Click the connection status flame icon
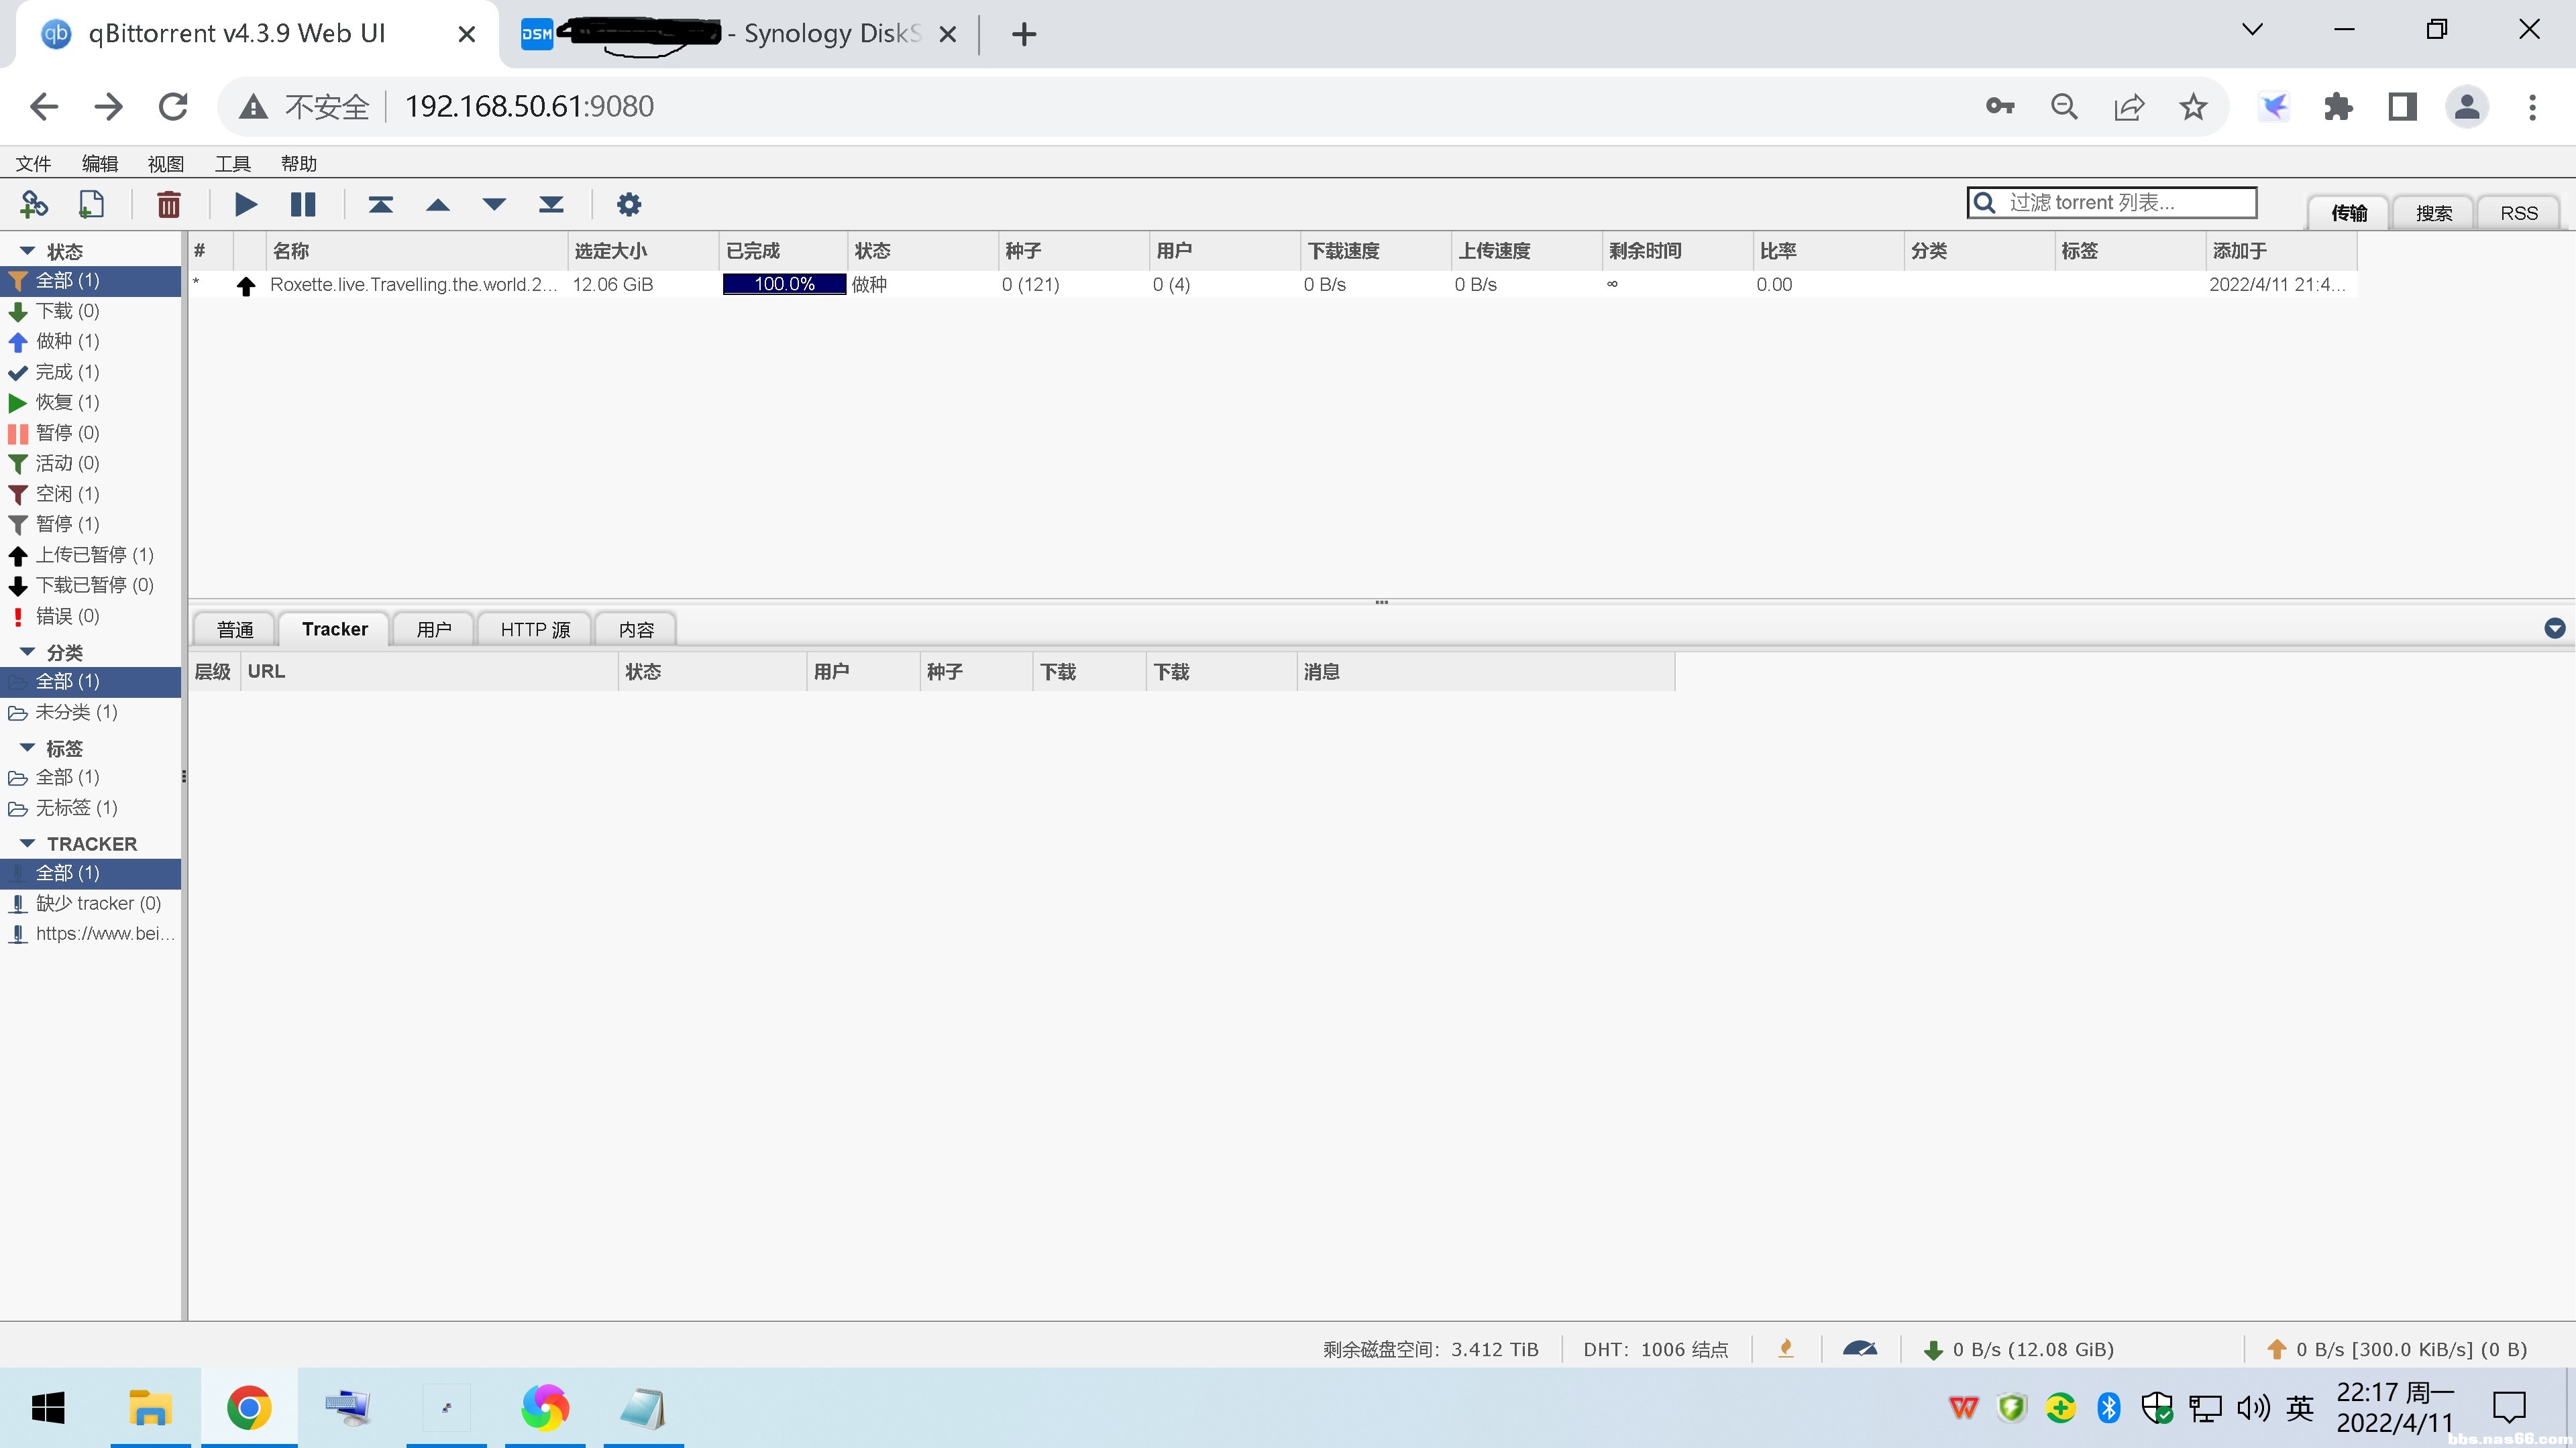Screen dimensions: 2576x1448 coord(1785,1348)
